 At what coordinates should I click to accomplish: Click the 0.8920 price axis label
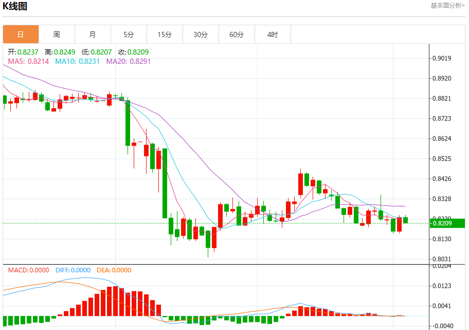[x=442, y=78]
